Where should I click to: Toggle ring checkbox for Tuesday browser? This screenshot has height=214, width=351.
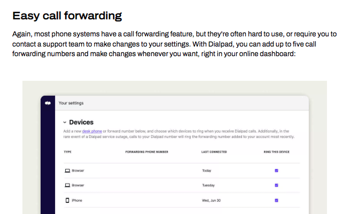coord(276,185)
